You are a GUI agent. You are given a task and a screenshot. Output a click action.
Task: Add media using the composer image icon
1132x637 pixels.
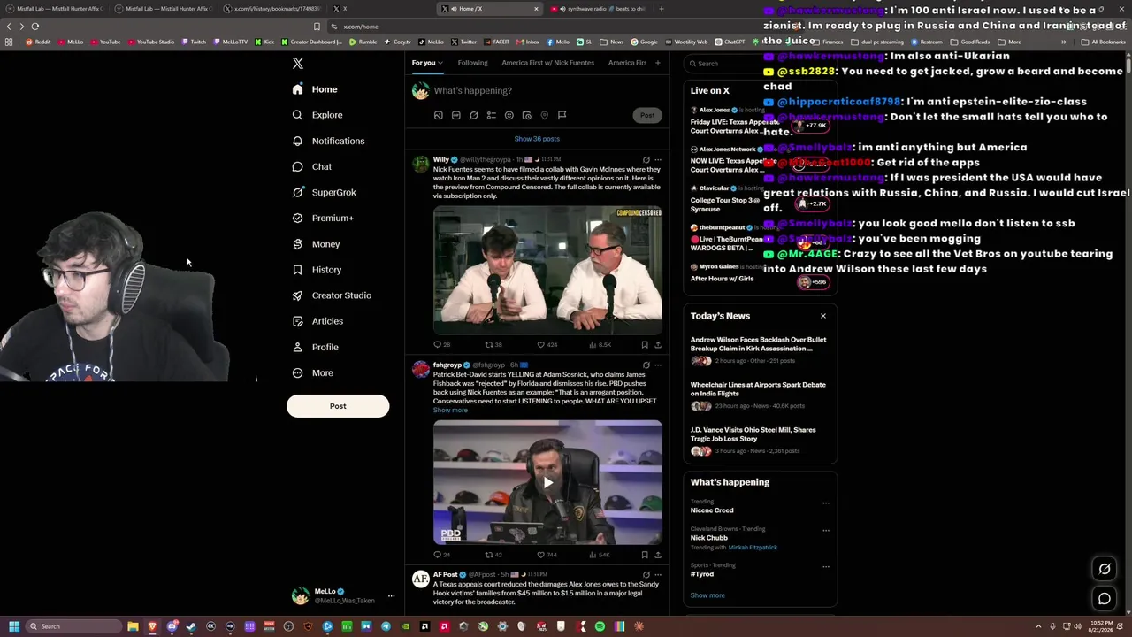(x=438, y=115)
